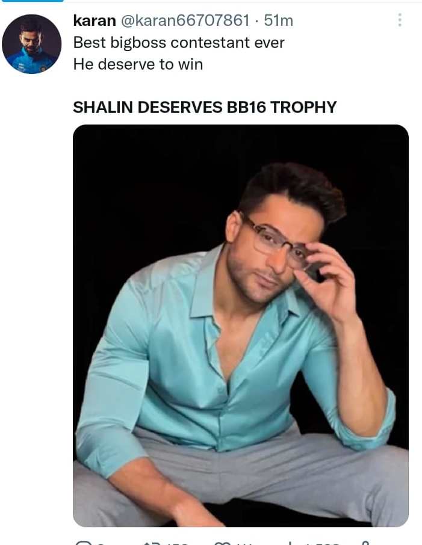
Task: Open the display name "karan"
Action: 95,21
